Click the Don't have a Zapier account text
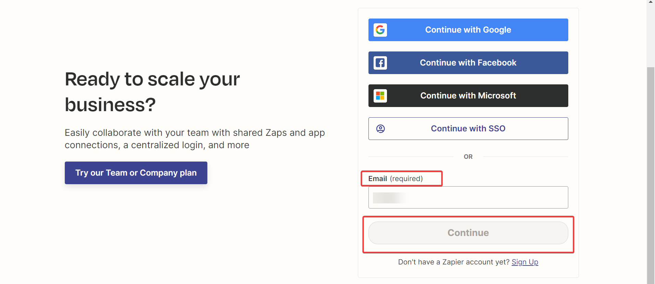 (x=453, y=262)
